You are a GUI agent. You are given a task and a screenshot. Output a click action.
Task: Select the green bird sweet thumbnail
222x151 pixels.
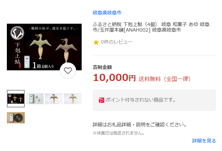[x=73, y=98]
